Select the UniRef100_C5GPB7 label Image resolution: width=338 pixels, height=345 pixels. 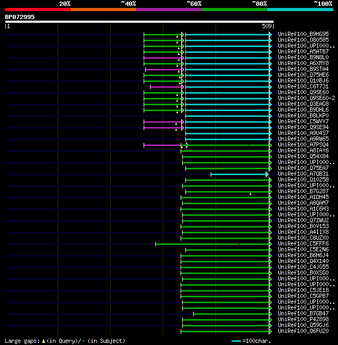tap(303, 296)
